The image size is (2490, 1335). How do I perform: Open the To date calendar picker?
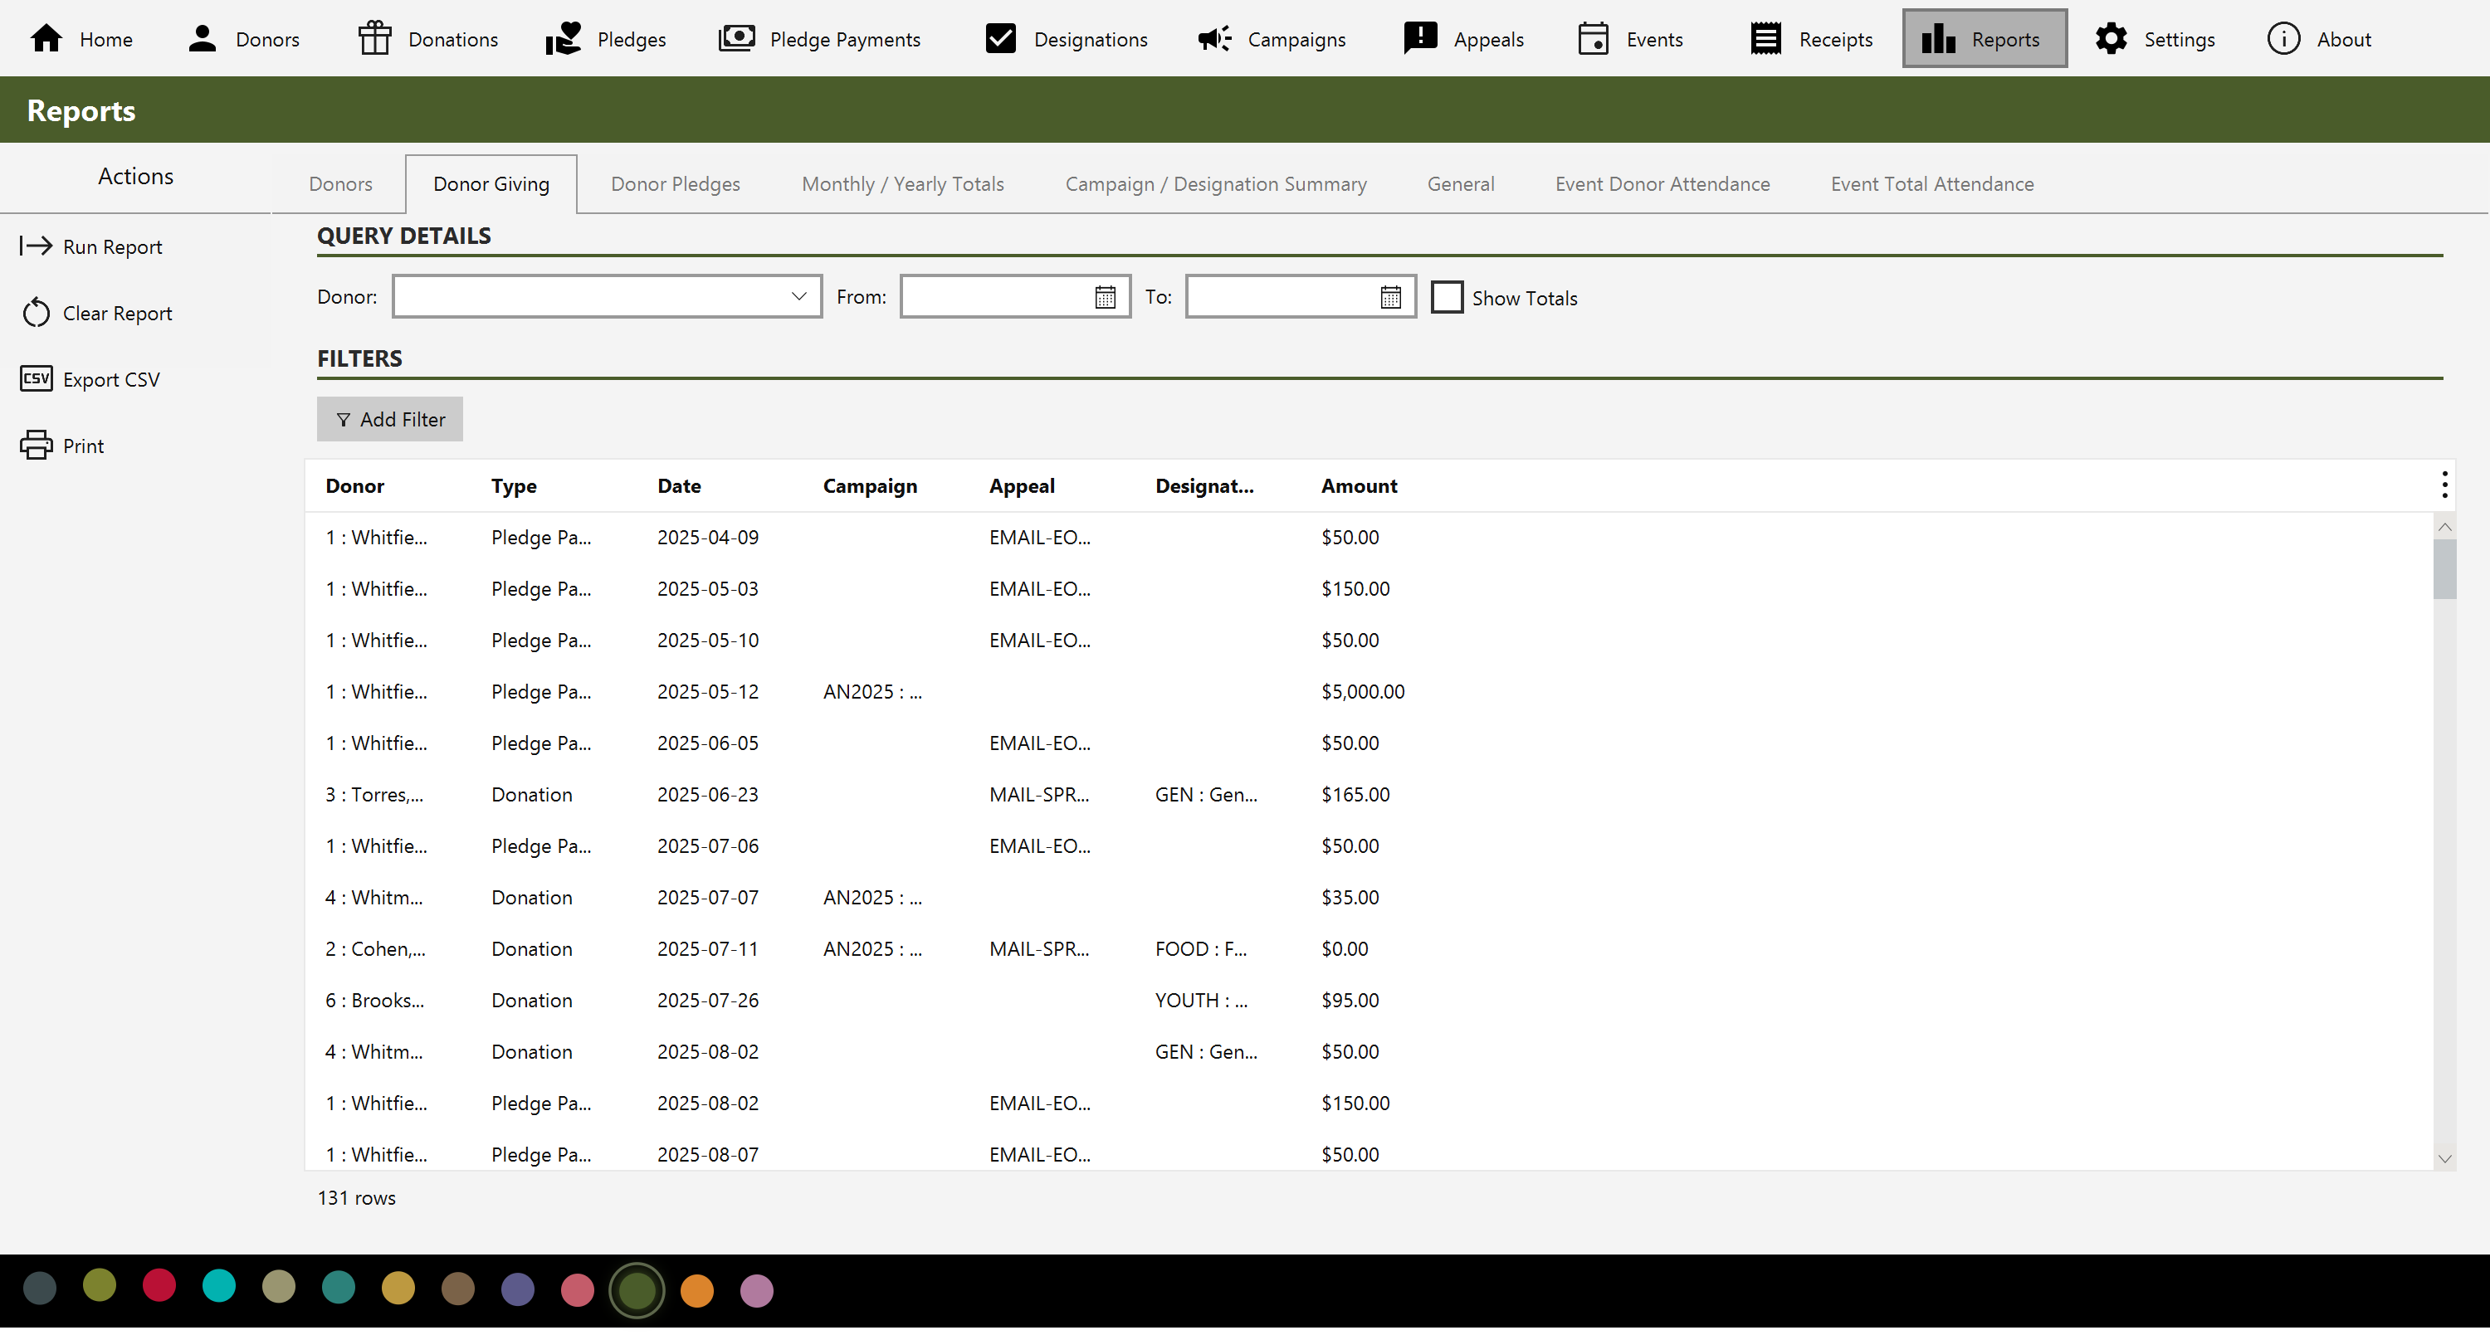[x=1391, y=298]
